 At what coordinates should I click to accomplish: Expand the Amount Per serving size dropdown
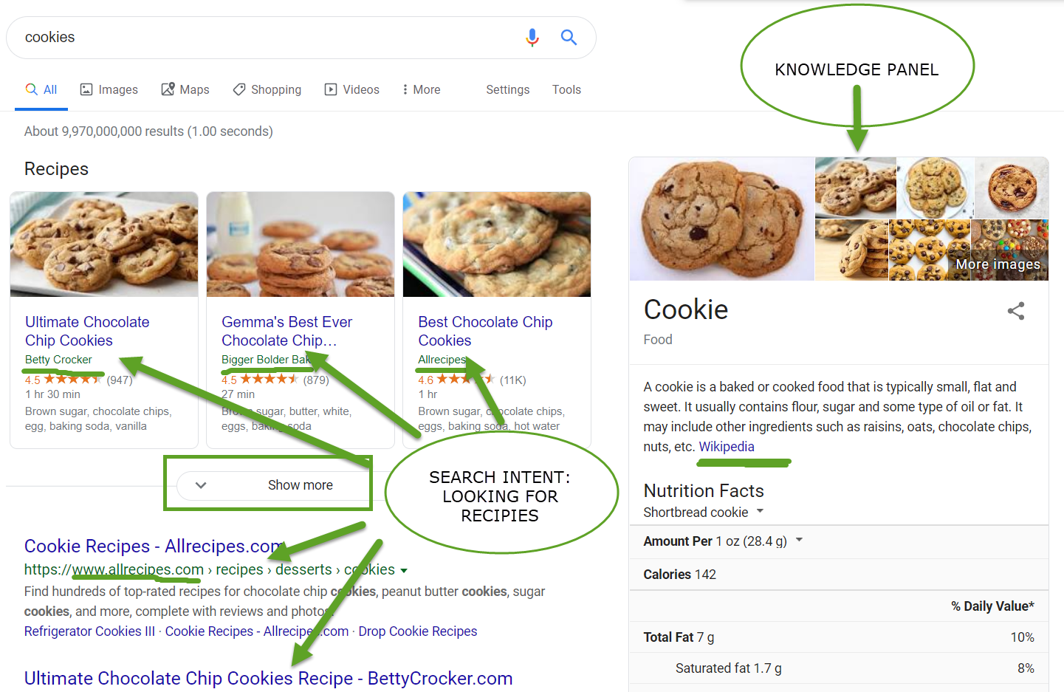[x=799, y=541]
